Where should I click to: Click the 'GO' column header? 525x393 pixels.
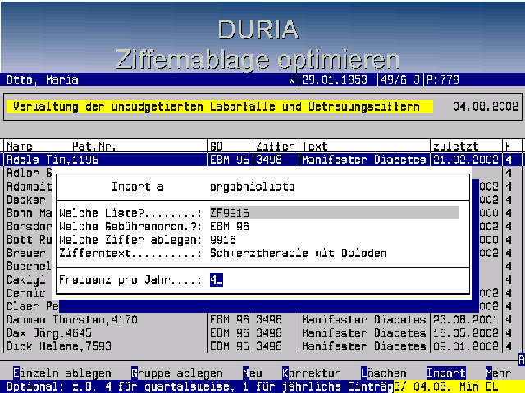(x=217, y=147)
